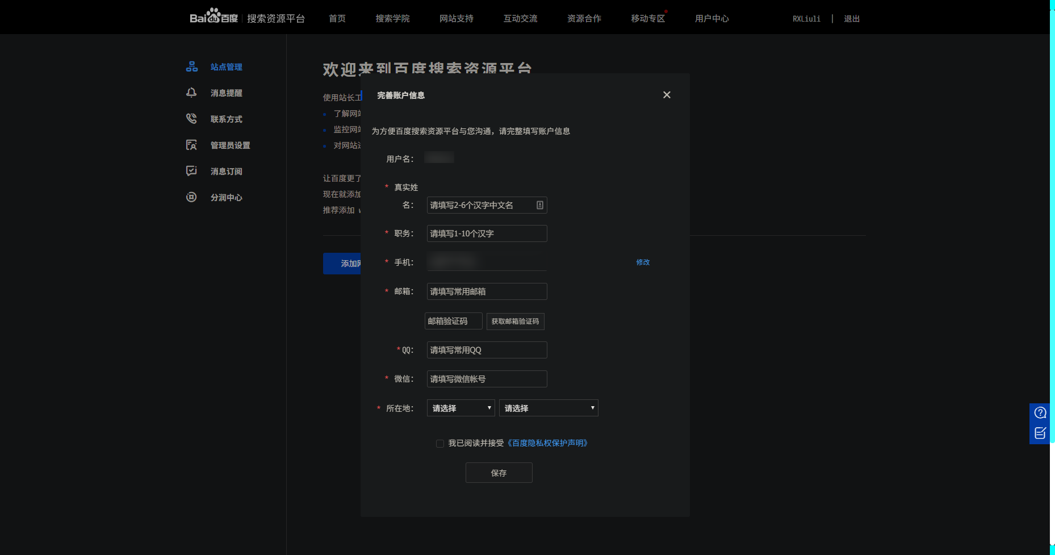
Task: Focus the 邮箱验证码 input field
Action: point(454,322)
